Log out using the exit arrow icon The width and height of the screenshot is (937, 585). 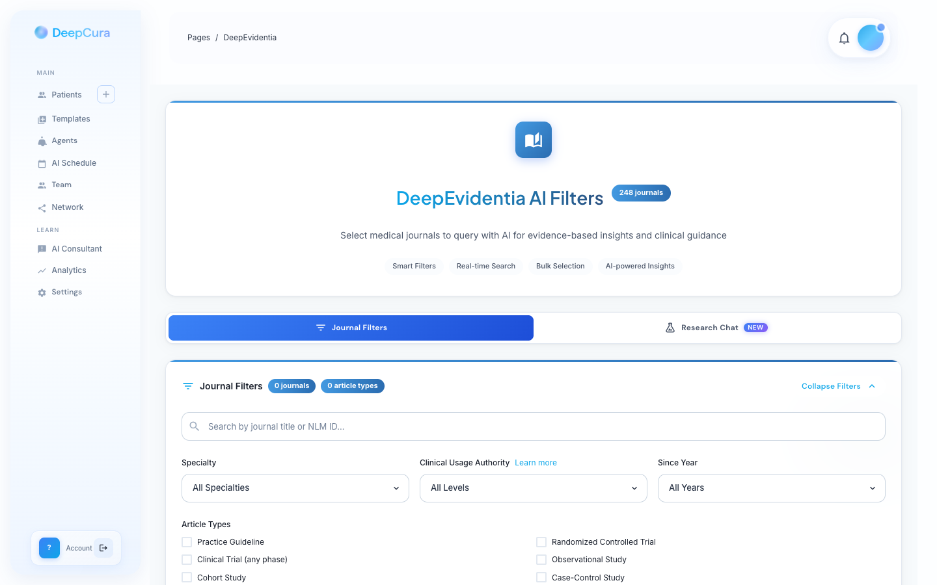103,548
